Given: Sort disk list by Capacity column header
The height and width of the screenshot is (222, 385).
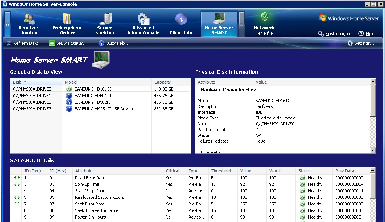Looking at the screenshot, I should pyautogui.click(x=171, y=82).
